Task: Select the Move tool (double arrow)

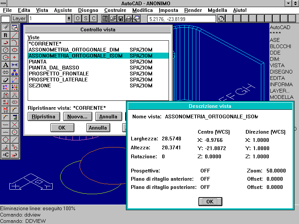Action: coord(6,72)
